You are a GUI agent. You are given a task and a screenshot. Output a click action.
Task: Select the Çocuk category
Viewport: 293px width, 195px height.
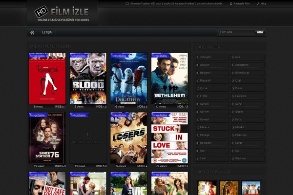click(212, 88)
